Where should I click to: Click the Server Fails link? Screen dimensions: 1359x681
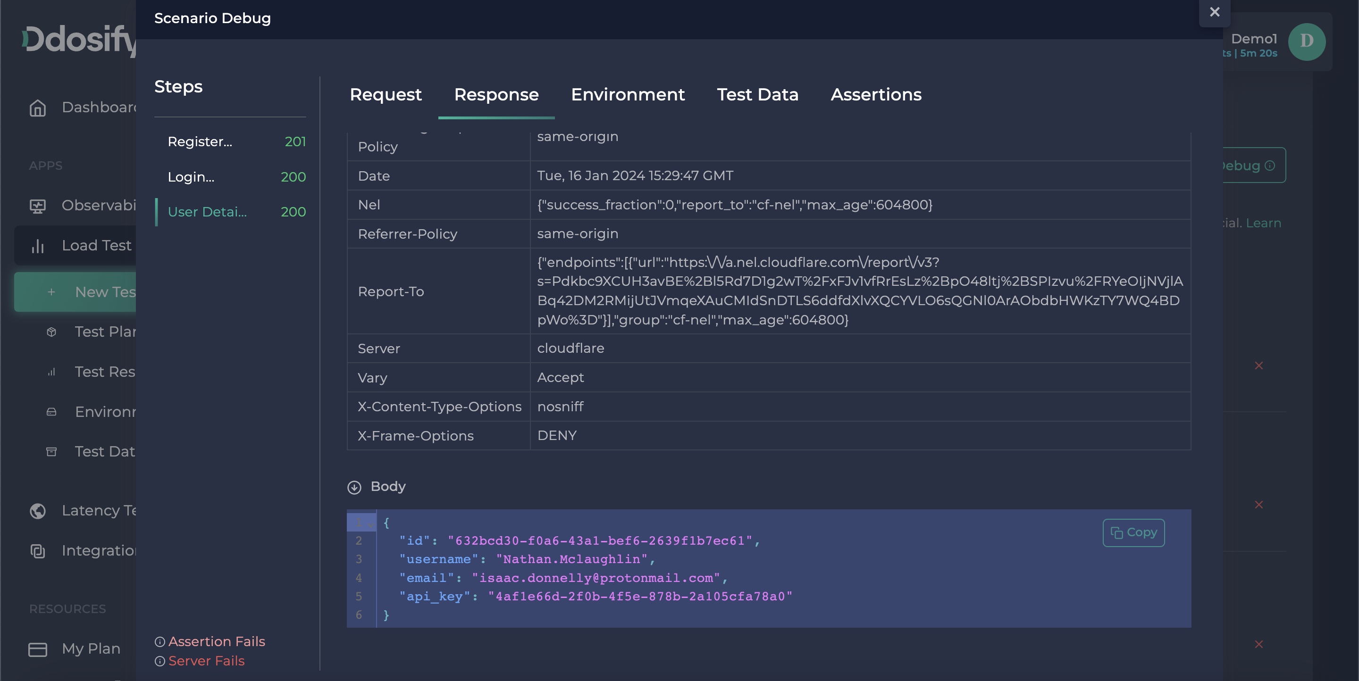coord(206,661)
